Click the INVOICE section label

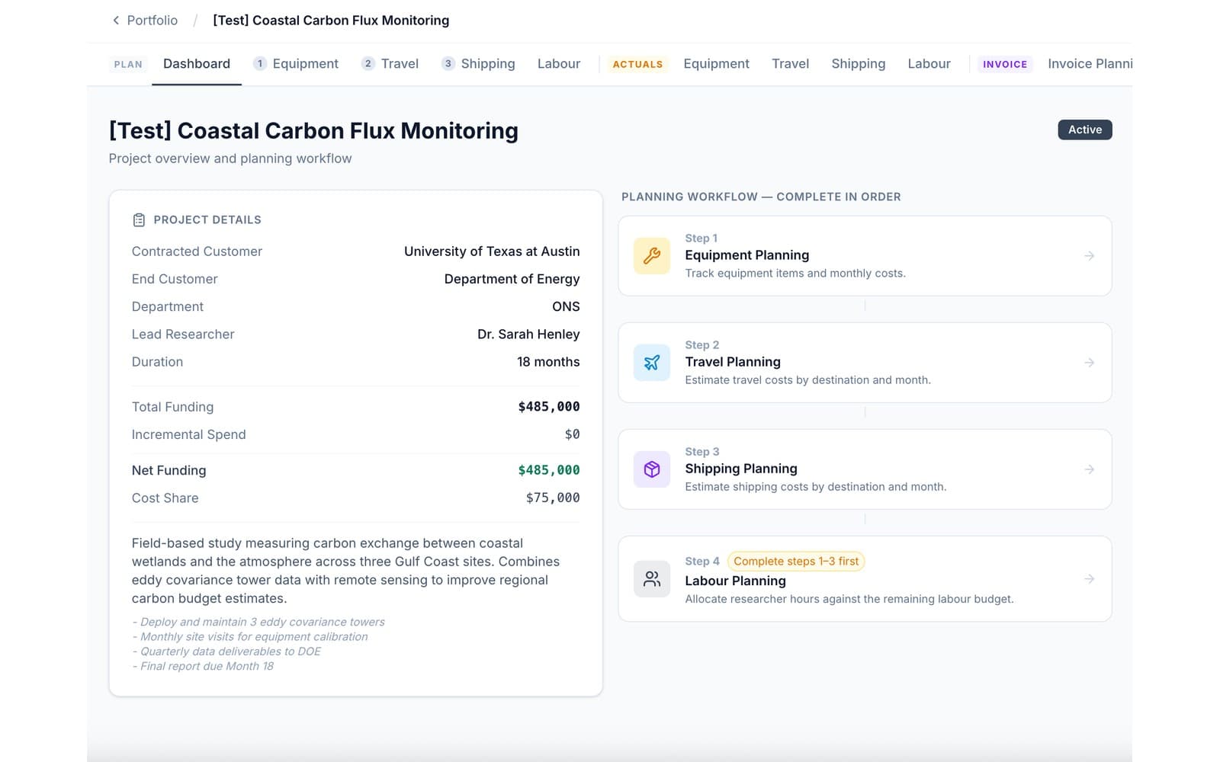1005,65
